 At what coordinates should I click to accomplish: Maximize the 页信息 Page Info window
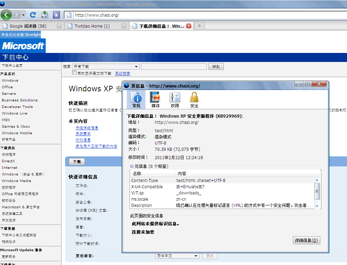pyautogui.click(x=308, y=84)
